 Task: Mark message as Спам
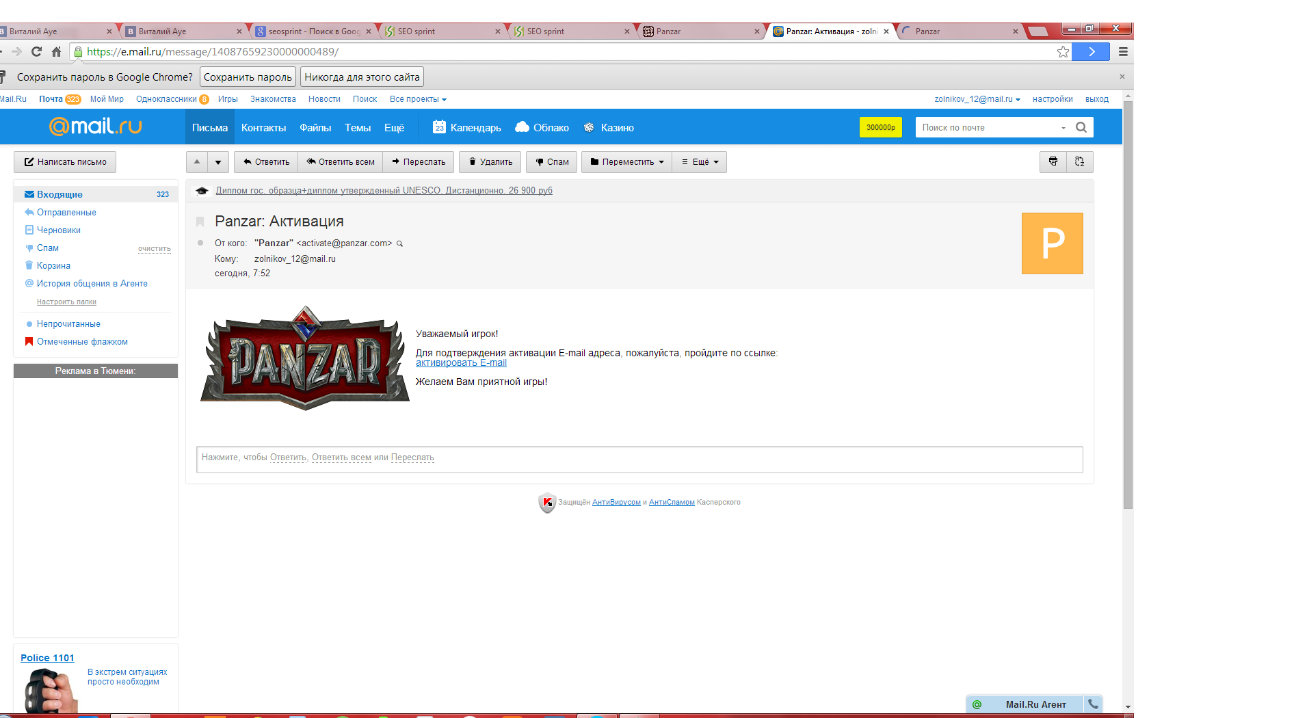(x=552, y=162)
